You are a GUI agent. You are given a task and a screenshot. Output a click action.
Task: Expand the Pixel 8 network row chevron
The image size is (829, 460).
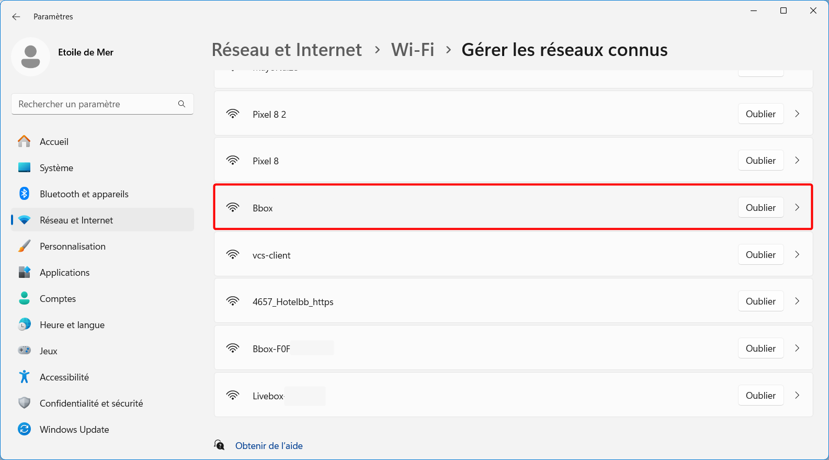pyautogui.click(x=797, y=160)
